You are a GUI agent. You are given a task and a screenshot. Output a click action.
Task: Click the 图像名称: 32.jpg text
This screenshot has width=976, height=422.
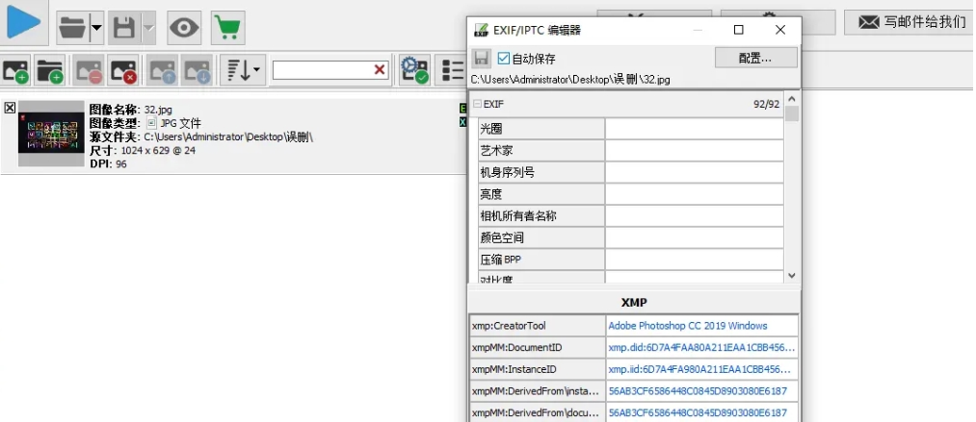pos(131,110)
